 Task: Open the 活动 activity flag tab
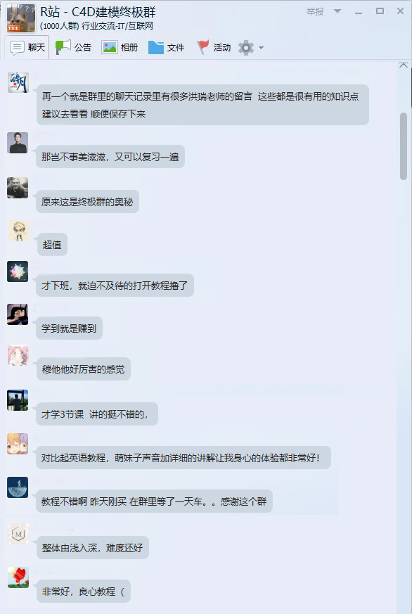[214, 47]
